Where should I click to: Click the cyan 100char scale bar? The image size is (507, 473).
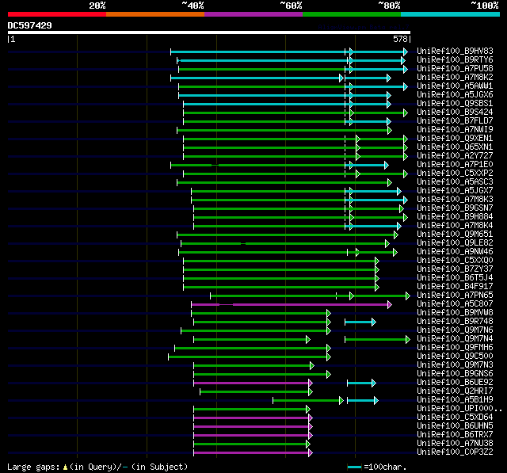coord(354,467)
